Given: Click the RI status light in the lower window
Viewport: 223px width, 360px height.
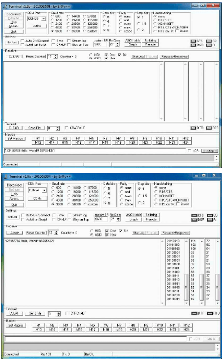Looking at the screenshot, I should [x=210, y=219].
